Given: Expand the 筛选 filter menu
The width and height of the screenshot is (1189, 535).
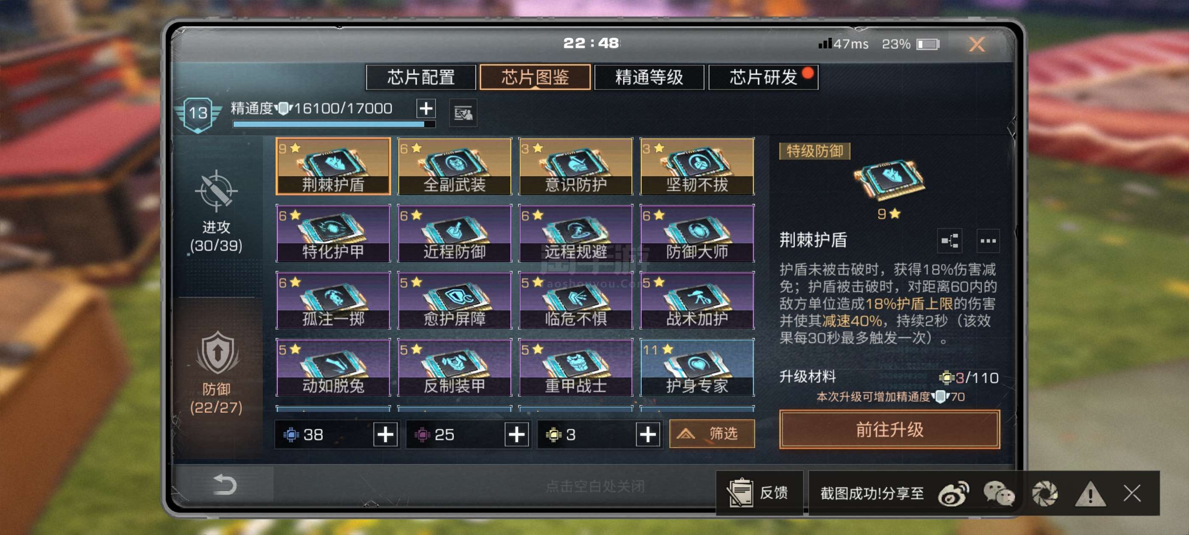Looking at the screenshot, I should coord(712,434).
